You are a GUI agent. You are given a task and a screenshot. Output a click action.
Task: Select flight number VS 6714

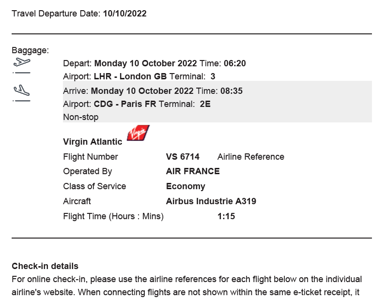pyautogui.click(x=183, y=157)
